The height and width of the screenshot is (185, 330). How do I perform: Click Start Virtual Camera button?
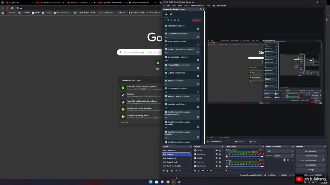pos(308,160)
